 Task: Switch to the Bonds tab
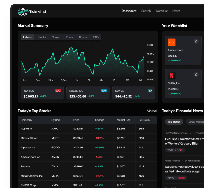pyautogui.click(x=83, y=37)
